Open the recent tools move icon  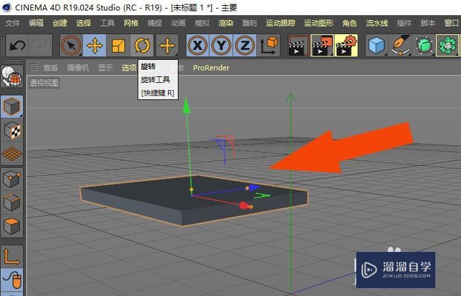point(167,45)
